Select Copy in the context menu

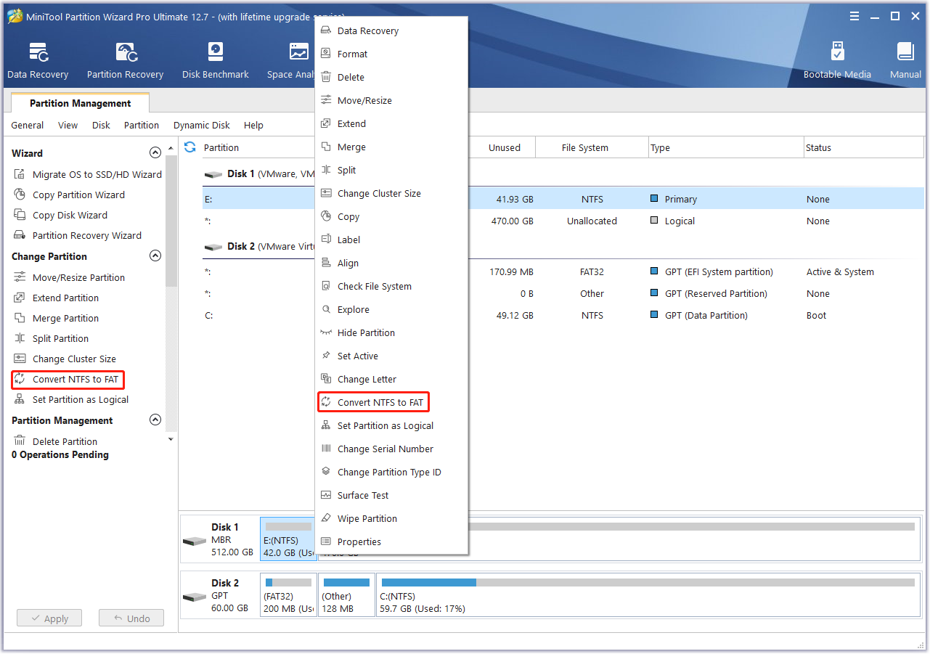click(x=391, y=216)
